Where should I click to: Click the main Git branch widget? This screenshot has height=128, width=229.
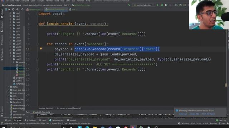point(222,123)
